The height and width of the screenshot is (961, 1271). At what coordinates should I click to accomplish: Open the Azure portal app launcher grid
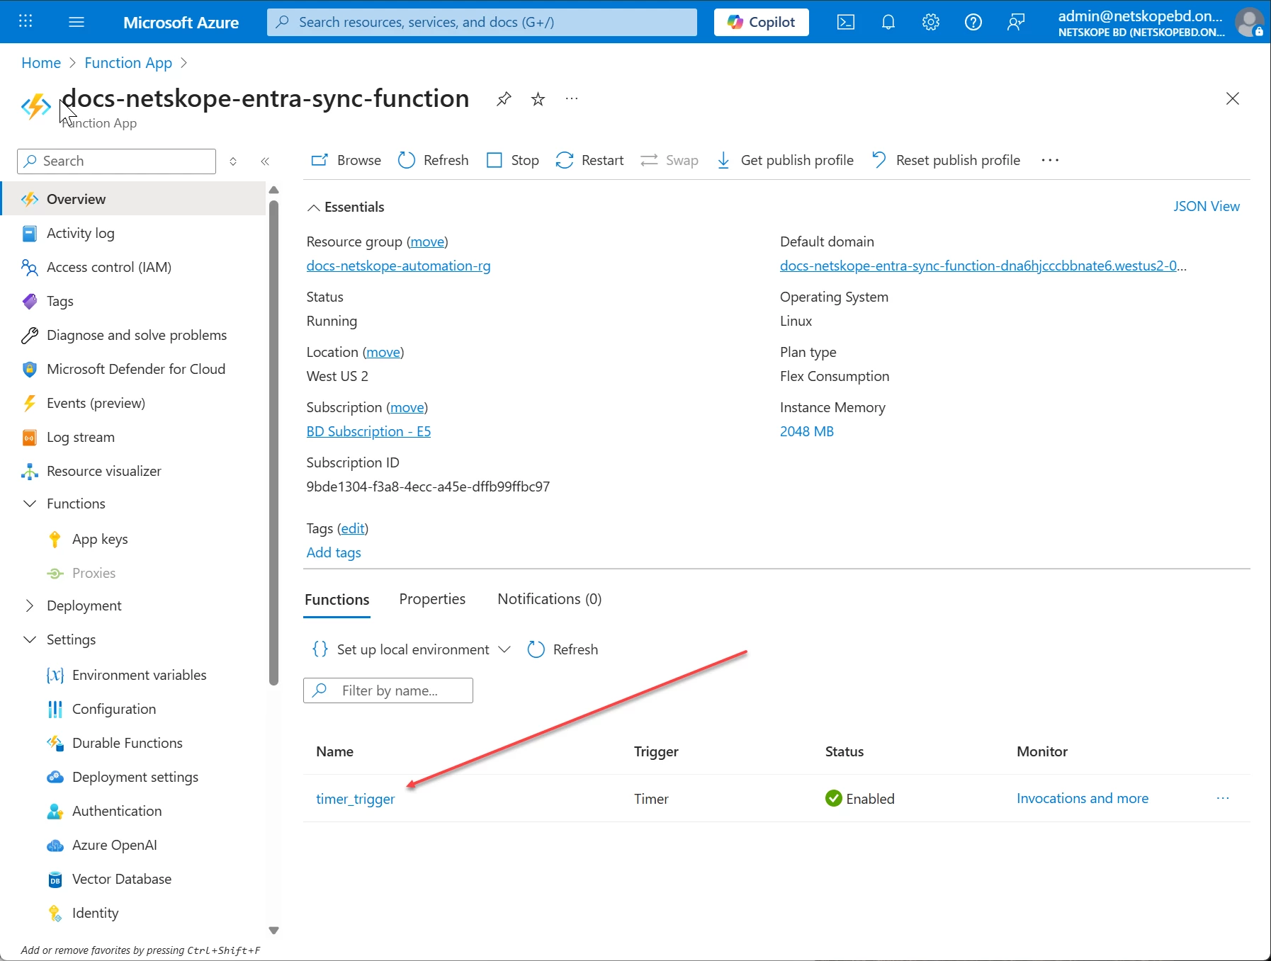click(x=26, y=21)
